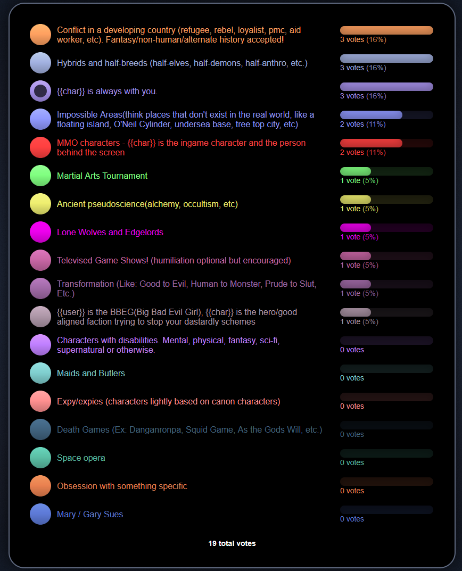Screen dimensions: 462x571
Task: Click the Space opera label
Action: tap(81, 458)
